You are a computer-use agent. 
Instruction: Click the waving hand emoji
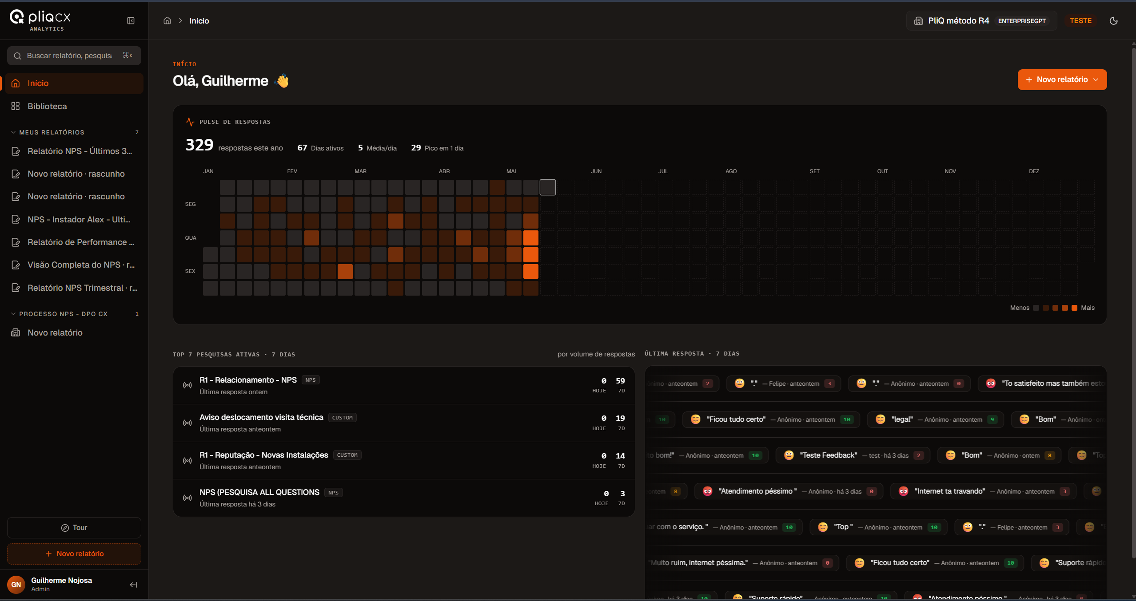[282, 81]
